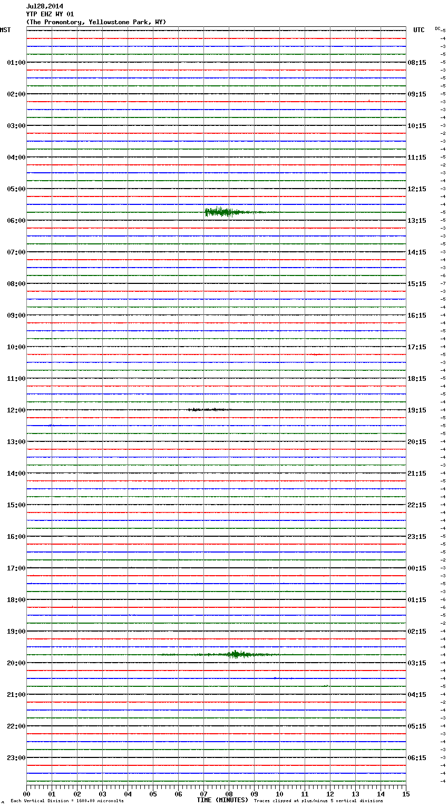448x808 pixels.
Task: Click the 18:00 MST time label
Action: [16, 600]
